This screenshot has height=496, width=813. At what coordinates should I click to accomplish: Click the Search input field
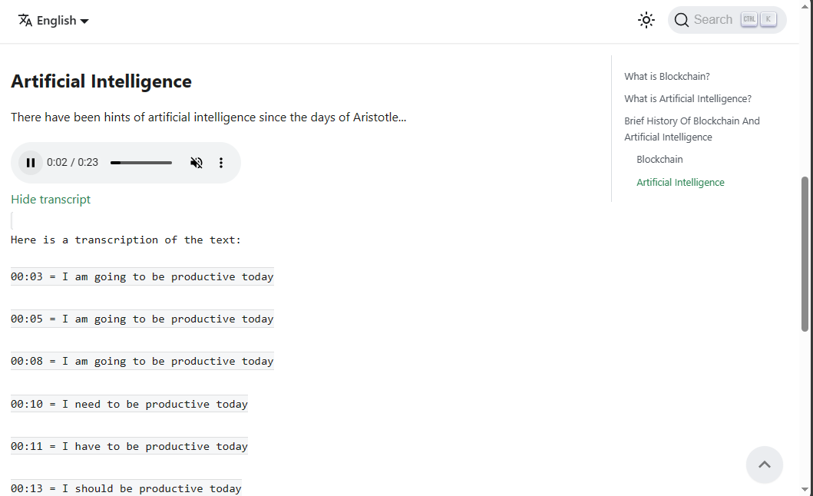(x=712, y=21)
